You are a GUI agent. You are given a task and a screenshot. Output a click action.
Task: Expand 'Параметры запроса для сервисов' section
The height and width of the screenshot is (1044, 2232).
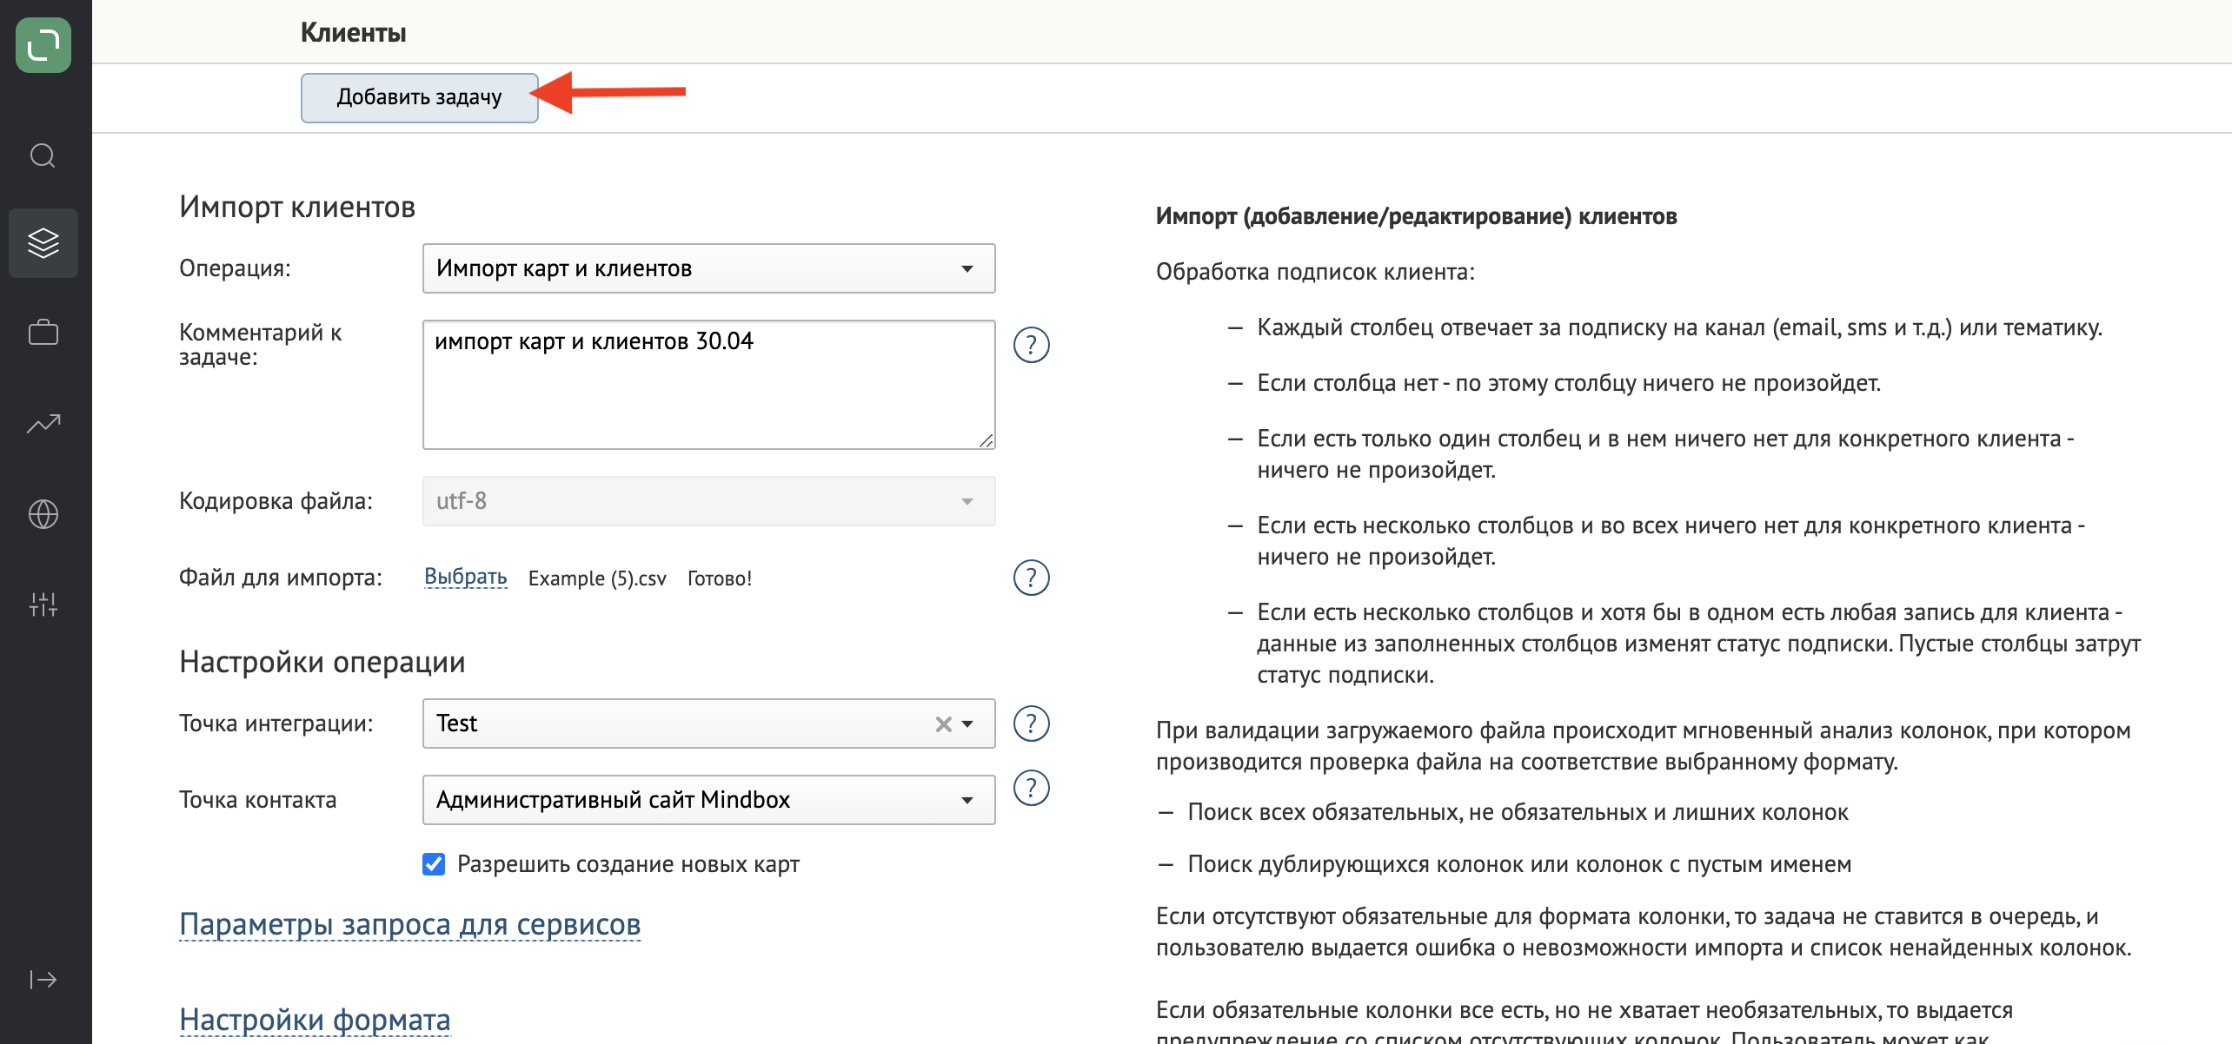coord(410,924)
